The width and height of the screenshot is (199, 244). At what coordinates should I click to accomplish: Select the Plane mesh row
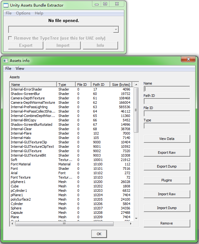pyautogui.click(x=72, y=217)
